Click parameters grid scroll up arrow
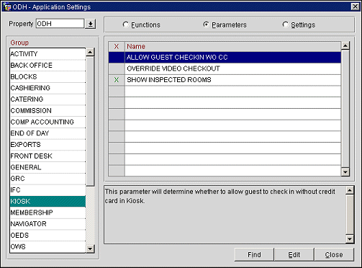Screen dimensions: 362x268 pos(345,45)
